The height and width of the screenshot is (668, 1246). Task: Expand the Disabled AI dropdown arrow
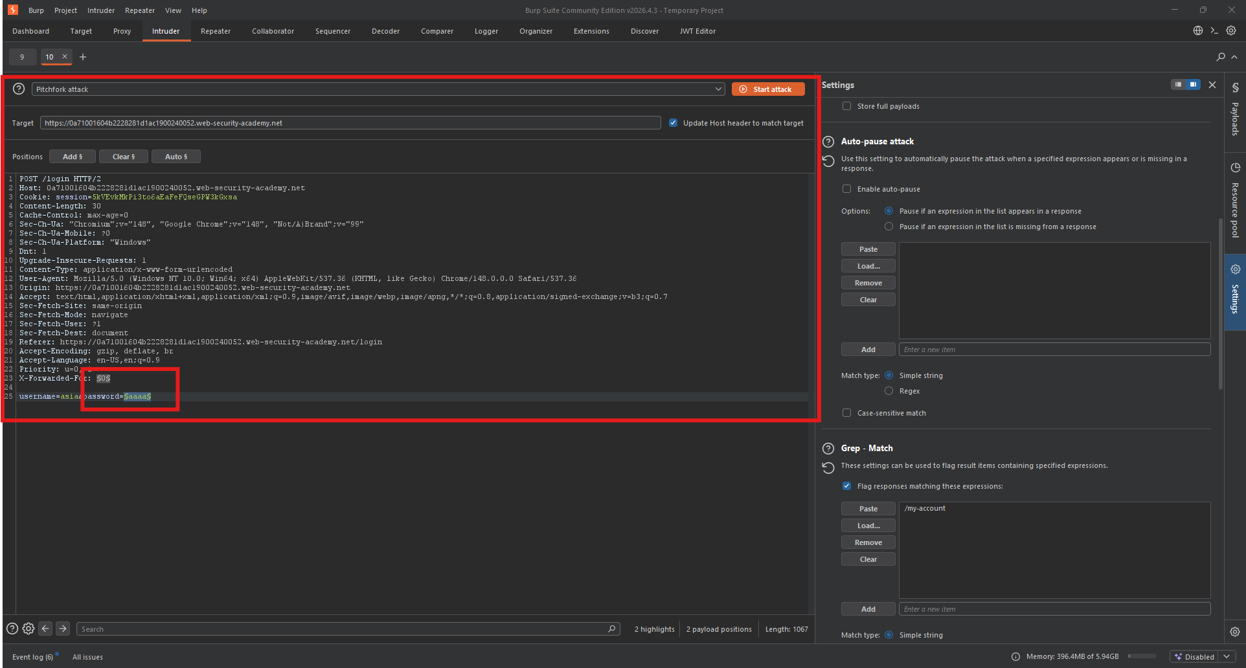pyautogui.click(x=1227, y=656)
